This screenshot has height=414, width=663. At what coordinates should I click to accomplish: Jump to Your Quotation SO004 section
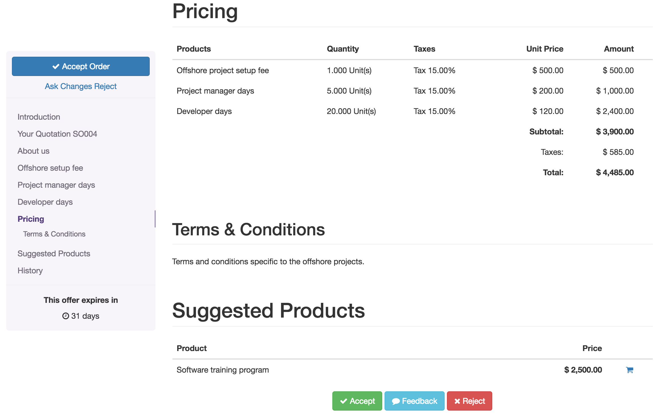tap(57, 134)
